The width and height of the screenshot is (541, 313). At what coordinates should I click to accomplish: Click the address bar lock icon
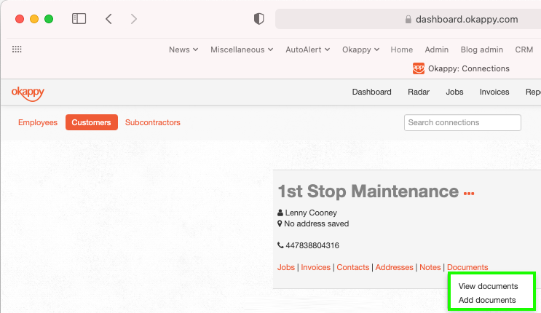[x=408, y=19]
